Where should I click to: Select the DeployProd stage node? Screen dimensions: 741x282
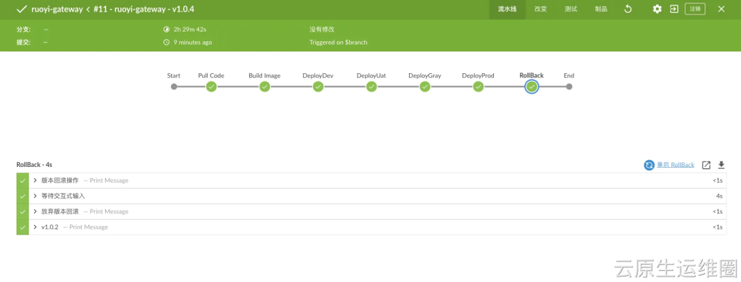478,86
